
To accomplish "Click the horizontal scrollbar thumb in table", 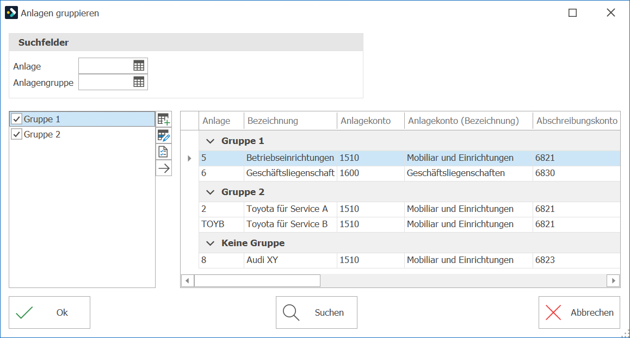I will (x=257, y=280).
